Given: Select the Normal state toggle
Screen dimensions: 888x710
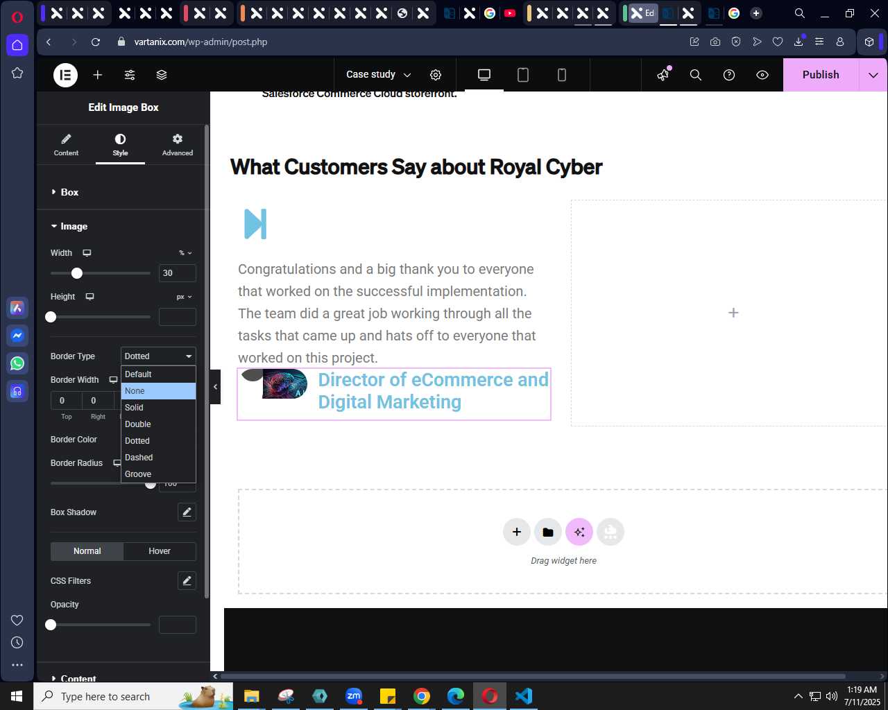Looking at the screenshot, I should click(87, 551).
